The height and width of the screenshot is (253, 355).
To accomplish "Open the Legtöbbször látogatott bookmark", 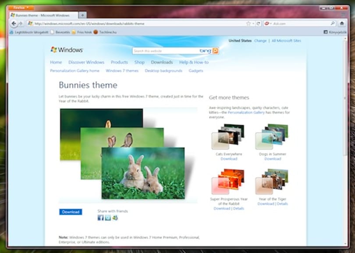I will coord(29,32).
